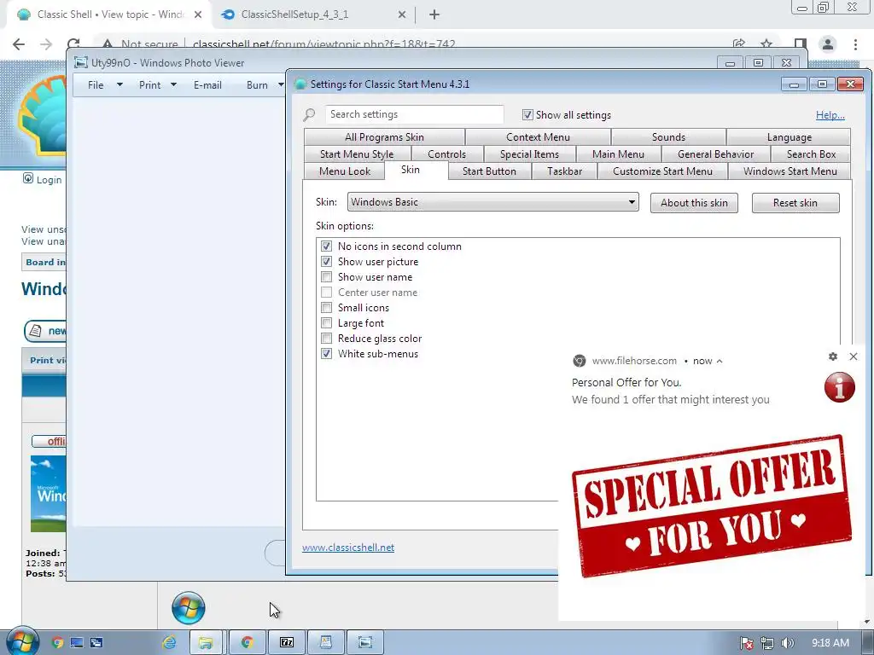The image size is (874, 655).
Task: Switch to ClassicShellSetup_4_3_1 browser tab
Action: (x=315, y=15)
